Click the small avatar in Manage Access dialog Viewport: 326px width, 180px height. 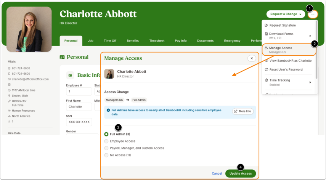109,74
